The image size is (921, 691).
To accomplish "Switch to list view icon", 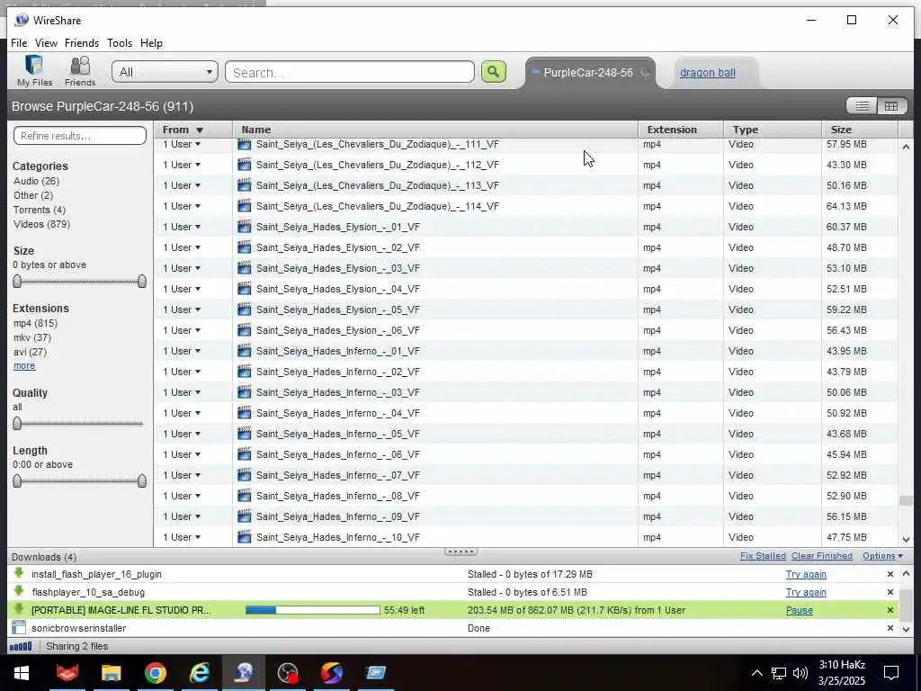I will coord(862,106).
